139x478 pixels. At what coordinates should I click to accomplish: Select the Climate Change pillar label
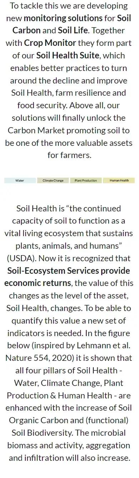coord(53,181)
